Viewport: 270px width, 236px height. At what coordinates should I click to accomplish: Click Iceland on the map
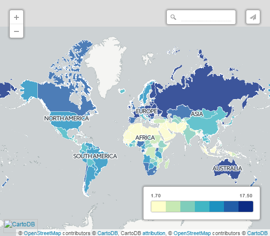pyautogui.click(x=122, y=91)
